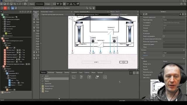Image resolution: width=187 pixels, height=105 pixels.
Task: Toggle the checkbox below the Текст value field
Action: click(x=164, y=55)
